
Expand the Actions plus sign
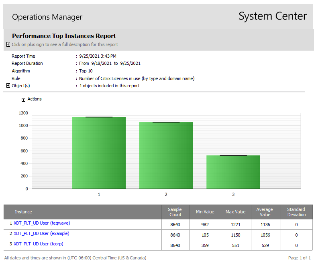pos(23,100)
